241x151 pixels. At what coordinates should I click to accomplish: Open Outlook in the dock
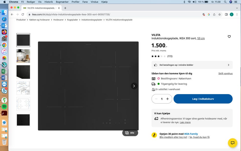pyautogui.click(x=4, y=25)
